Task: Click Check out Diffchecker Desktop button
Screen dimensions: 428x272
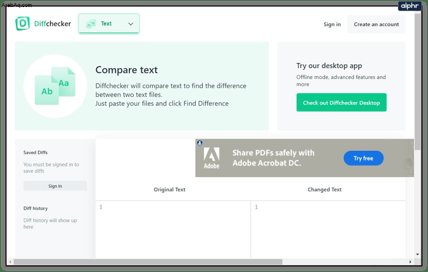Action: (341, 103)
